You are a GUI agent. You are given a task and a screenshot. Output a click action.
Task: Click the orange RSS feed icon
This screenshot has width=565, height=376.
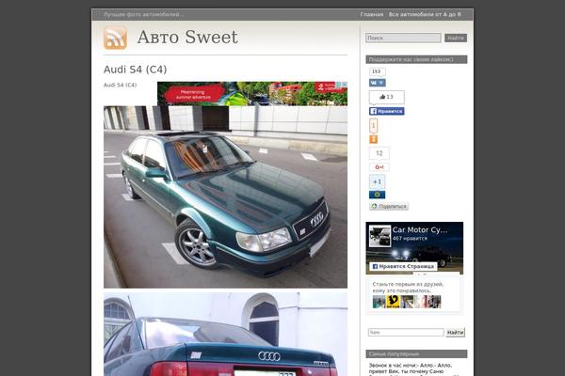tap(115, 38)
